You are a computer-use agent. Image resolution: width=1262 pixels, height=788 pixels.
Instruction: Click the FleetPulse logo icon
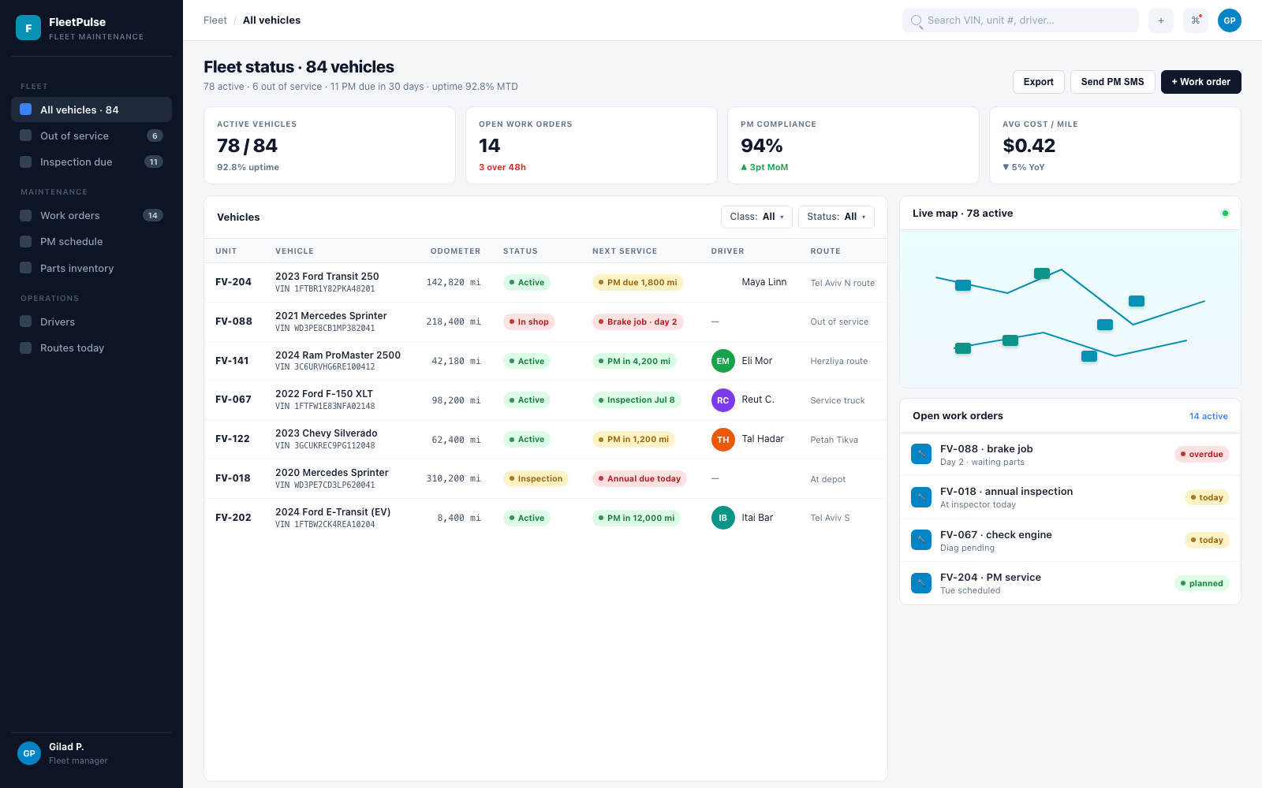(28, 28)
